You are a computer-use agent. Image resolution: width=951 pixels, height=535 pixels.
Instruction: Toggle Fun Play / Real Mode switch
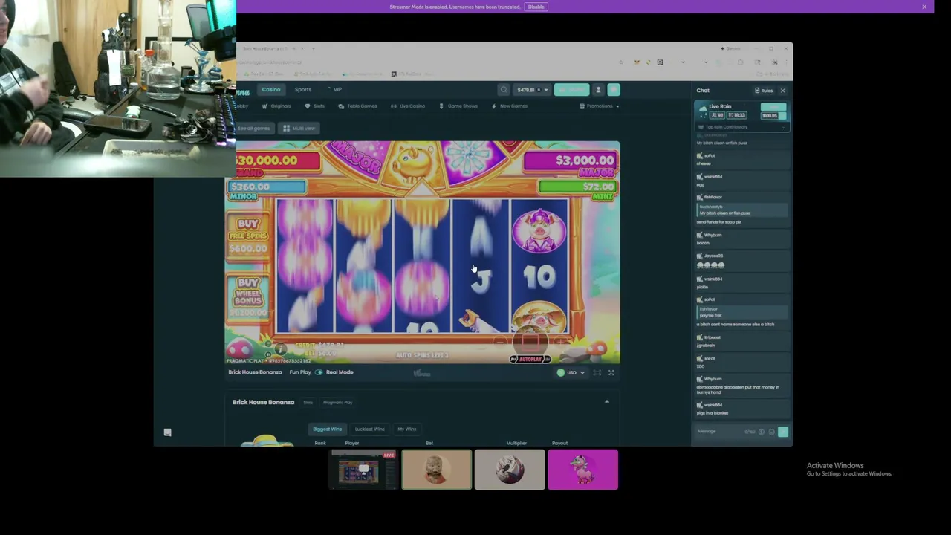click(319, 372)
